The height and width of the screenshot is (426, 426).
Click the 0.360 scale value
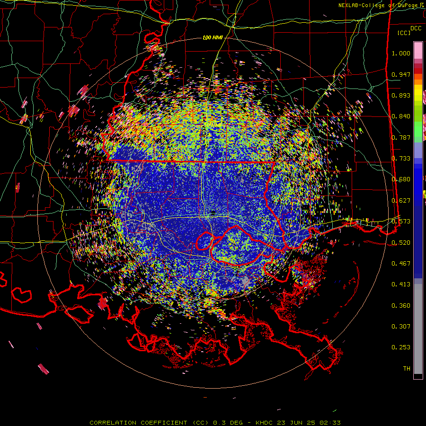(x=401, y=305)
